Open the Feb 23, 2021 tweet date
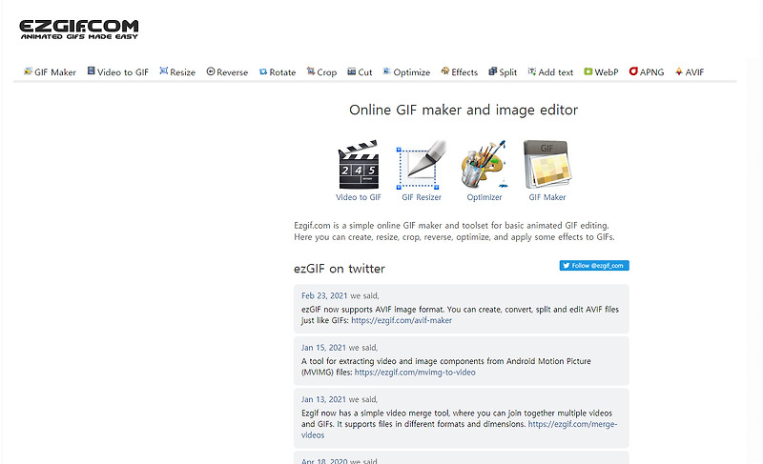The image size is (763, 464). [x=324, y=296]
